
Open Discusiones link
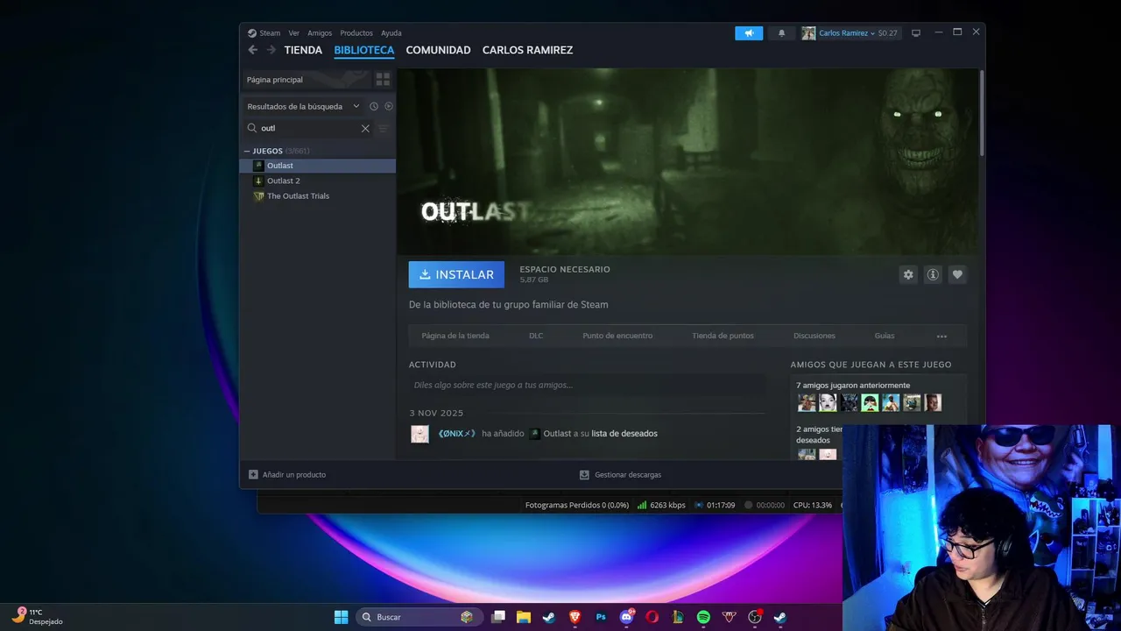click(814, 336)
